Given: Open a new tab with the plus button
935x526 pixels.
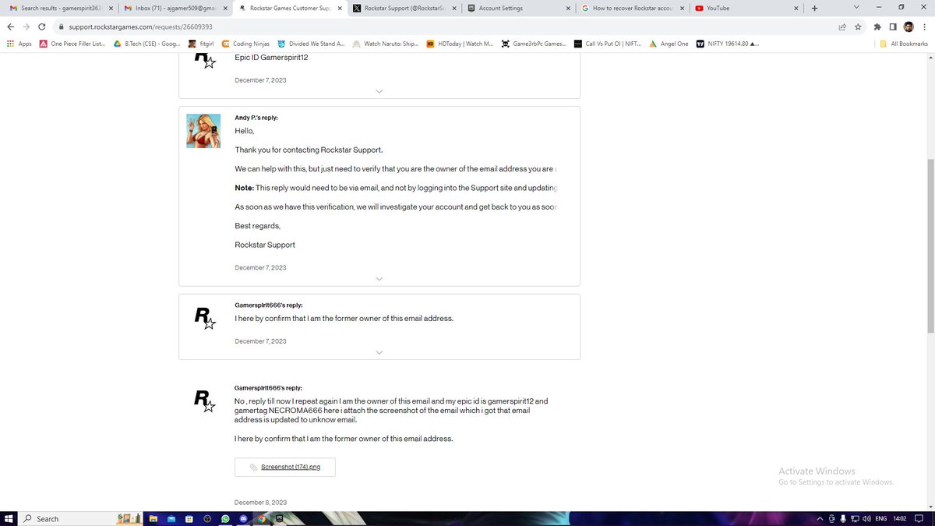Looking at the screenshot, I should click(814, 8).
